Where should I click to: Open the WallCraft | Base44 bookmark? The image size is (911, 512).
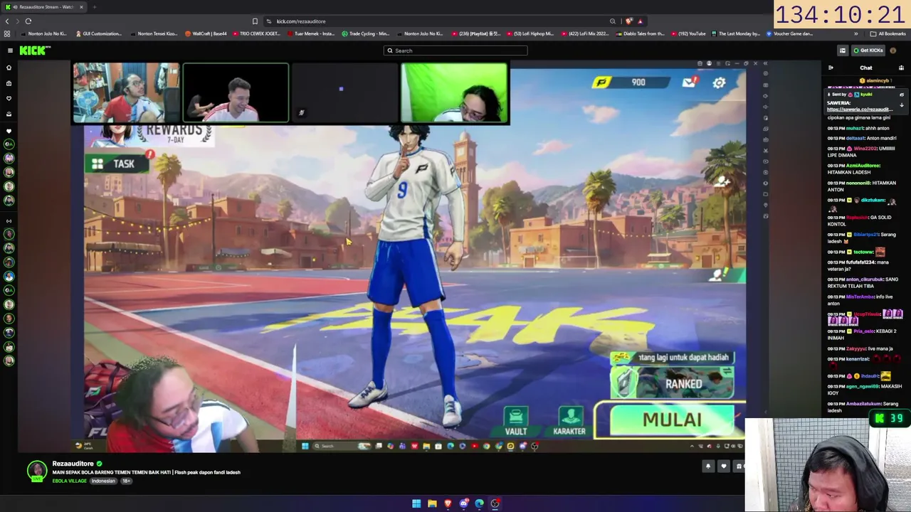pos(206,33)
